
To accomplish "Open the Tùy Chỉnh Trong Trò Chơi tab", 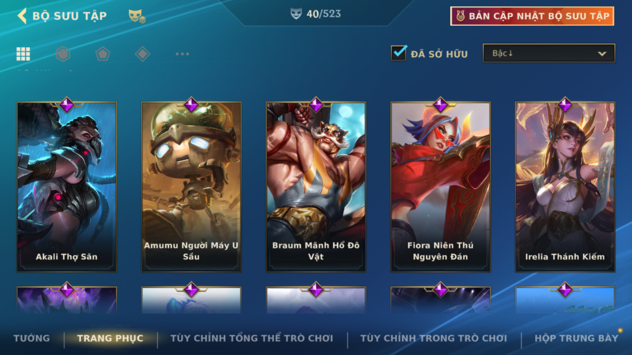I will point(434,338).
